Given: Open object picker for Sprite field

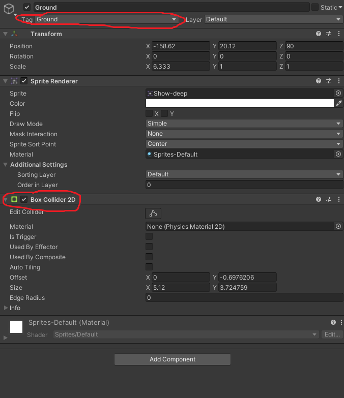Looking at the screenshot, I should point(338,93).
